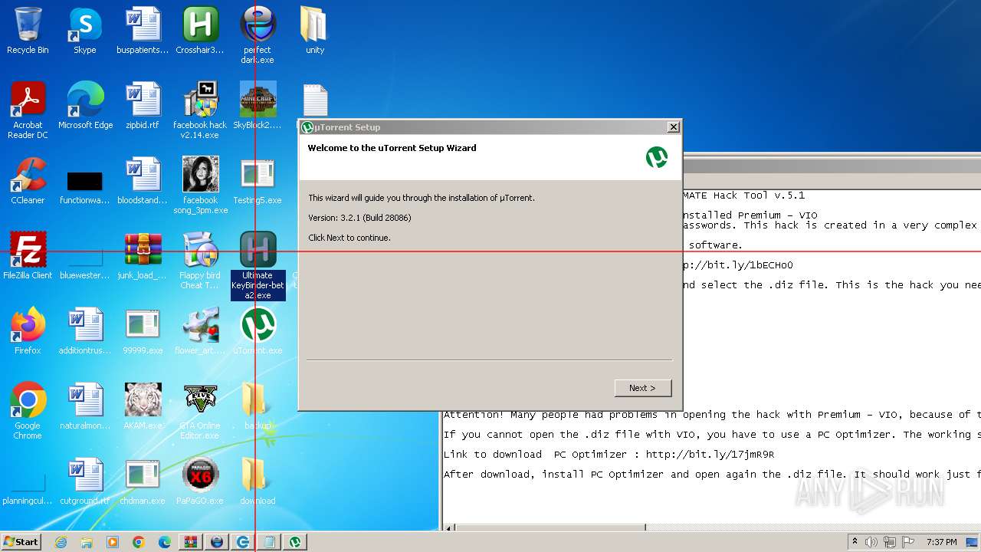Select the 99999.exe desktop icon
This screenshot has width=981, height=552.
pos(143,332)
